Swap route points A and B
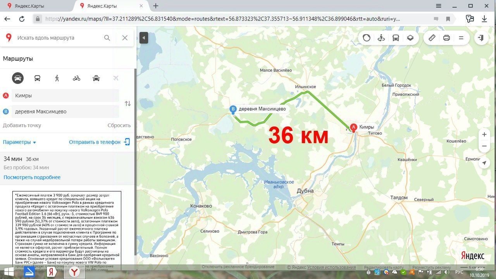 click(x=127, y=104)
